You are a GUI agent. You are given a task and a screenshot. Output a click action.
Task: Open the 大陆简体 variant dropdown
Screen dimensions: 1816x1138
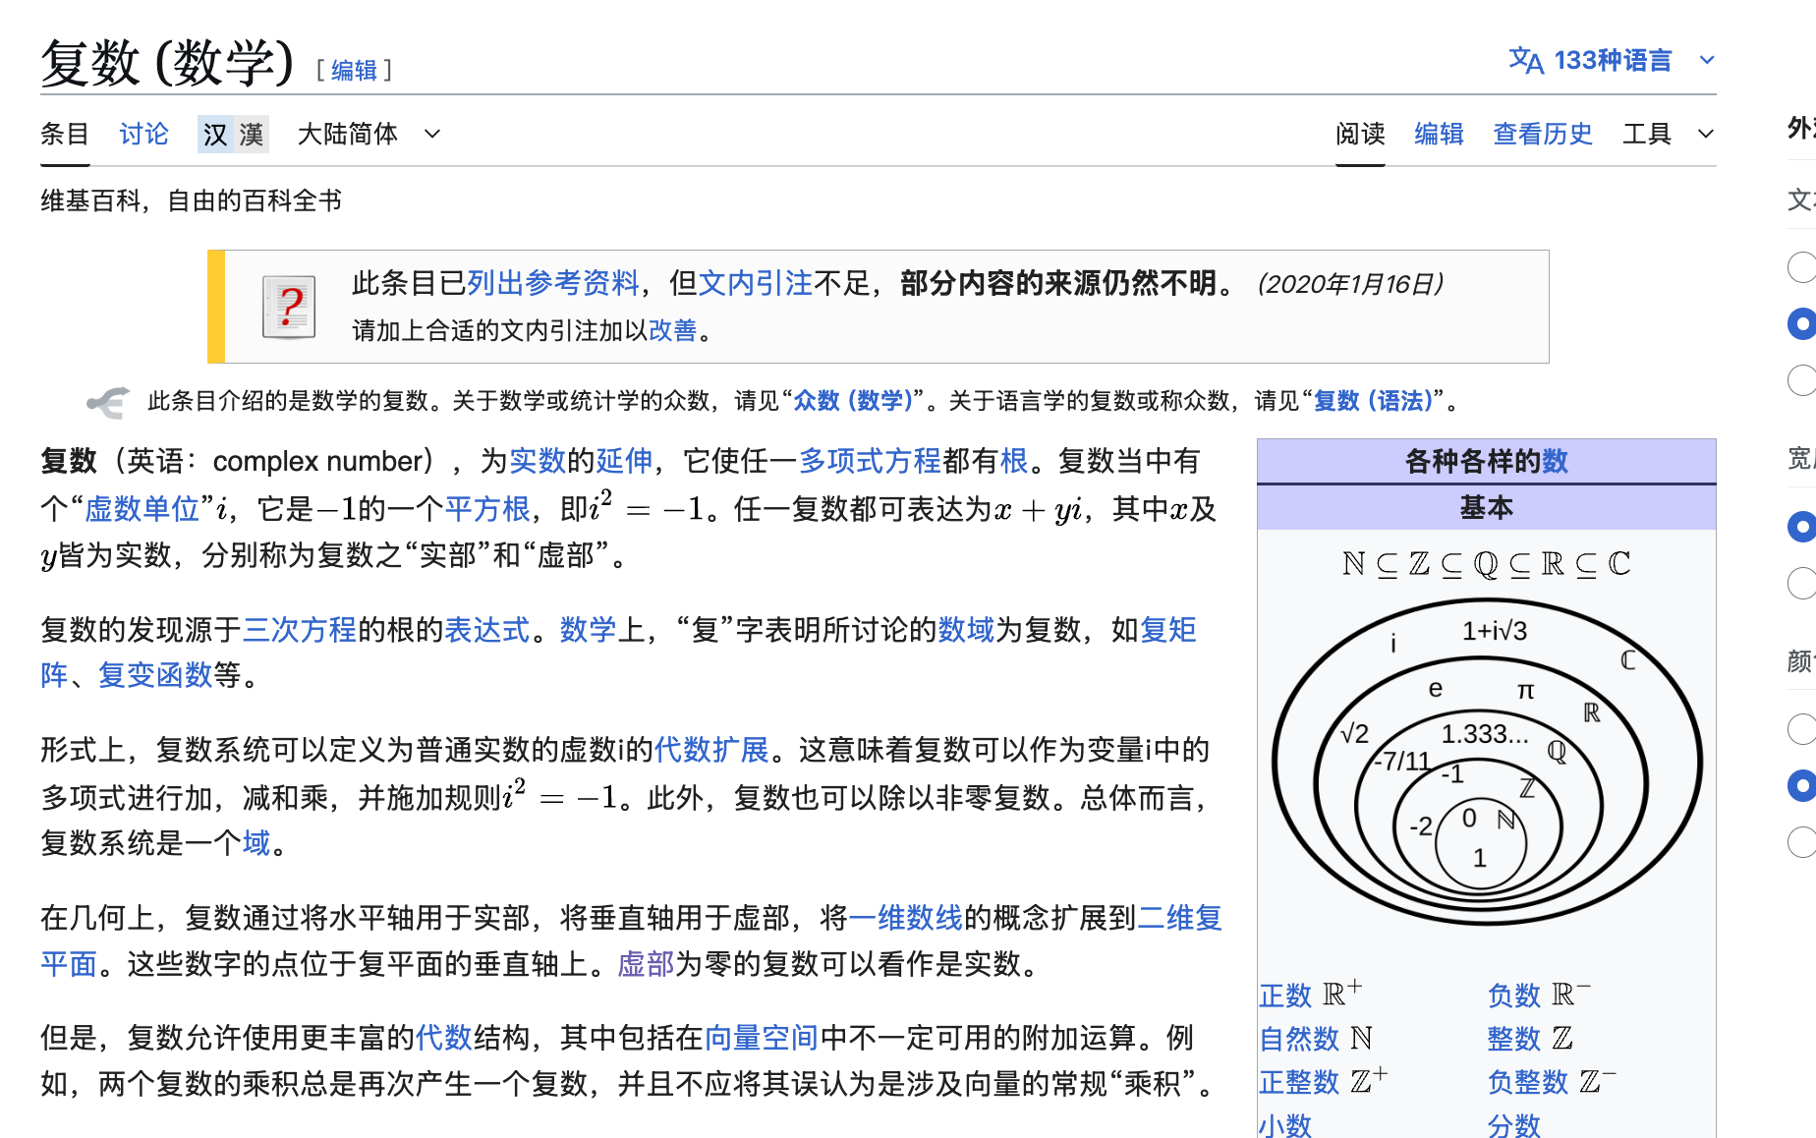pyautogui.click(x=369, y=134)
